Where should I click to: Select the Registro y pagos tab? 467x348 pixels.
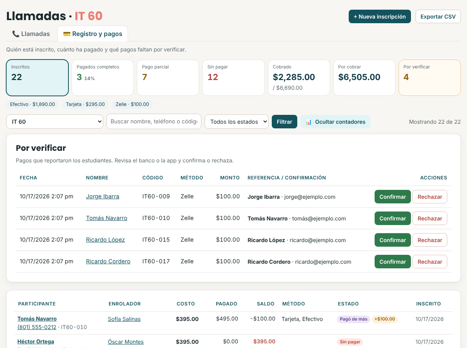tap(93, 34)
